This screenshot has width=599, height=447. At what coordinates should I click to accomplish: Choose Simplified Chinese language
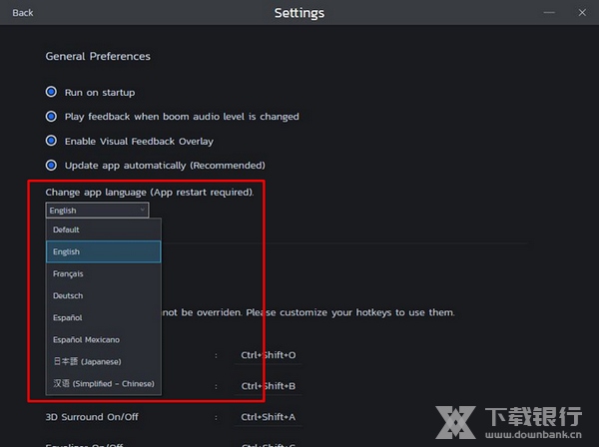103,384
